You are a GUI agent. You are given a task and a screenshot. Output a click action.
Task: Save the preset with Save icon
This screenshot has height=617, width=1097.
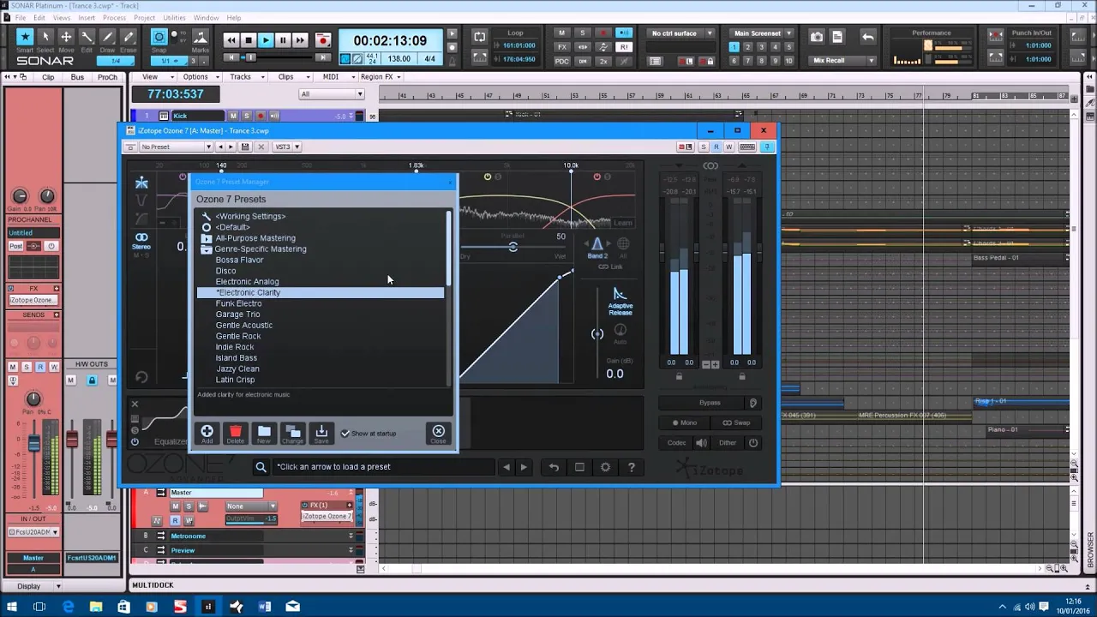point(321,434)
